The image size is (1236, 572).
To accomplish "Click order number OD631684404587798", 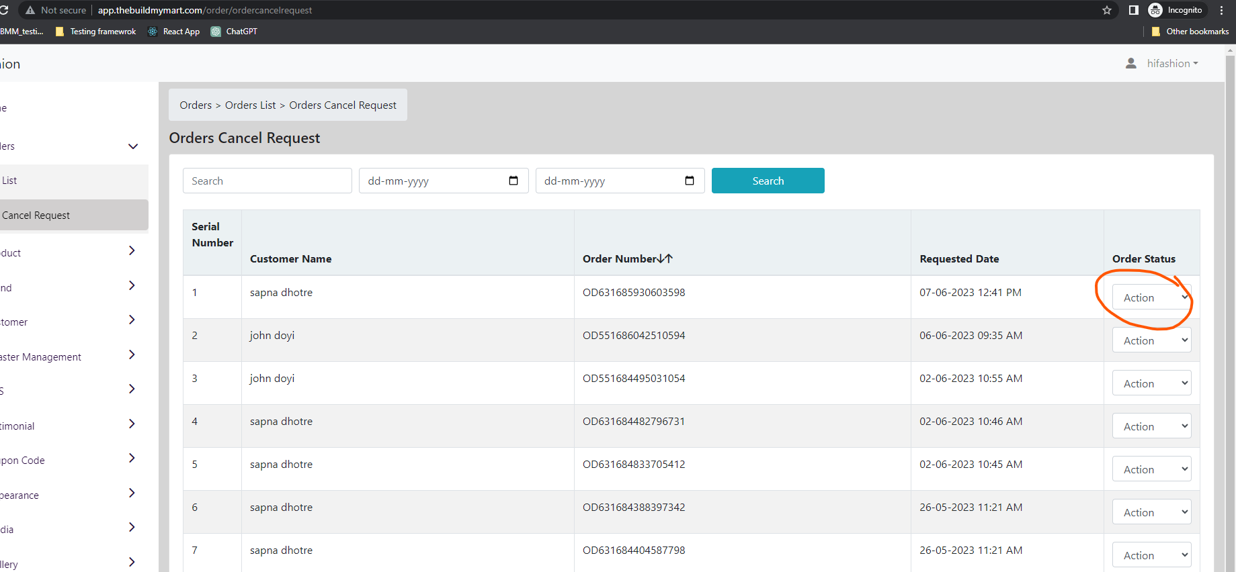I will point(634,550).
